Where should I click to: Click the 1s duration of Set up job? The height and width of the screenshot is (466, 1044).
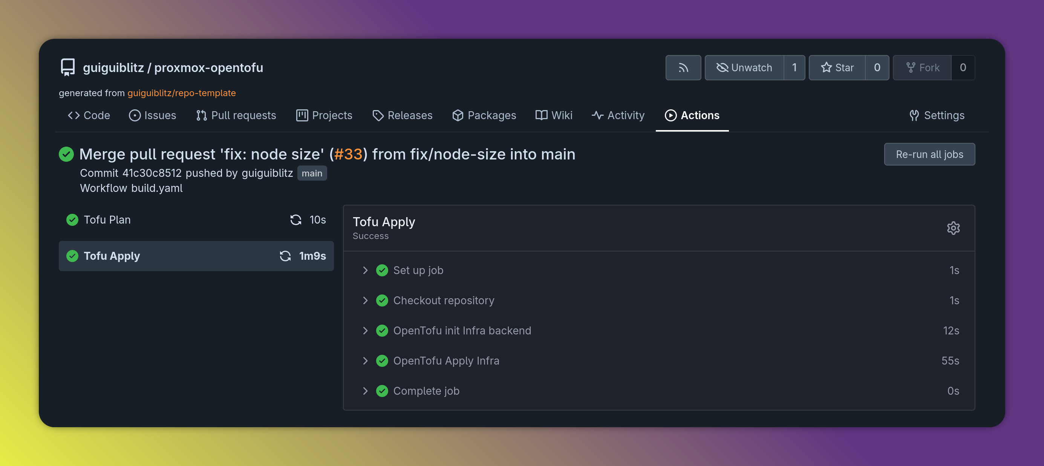tap(954, 270)
